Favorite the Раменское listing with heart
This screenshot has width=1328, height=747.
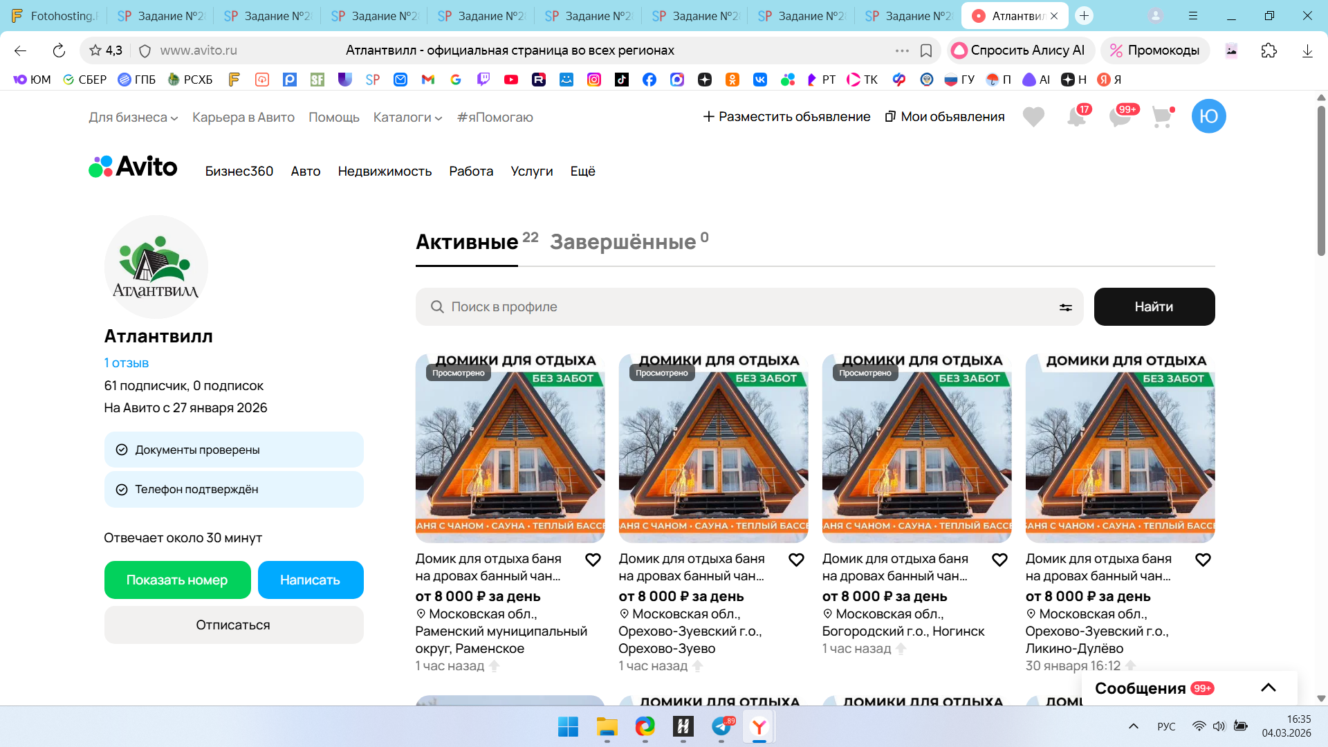(x=593, y=560)
